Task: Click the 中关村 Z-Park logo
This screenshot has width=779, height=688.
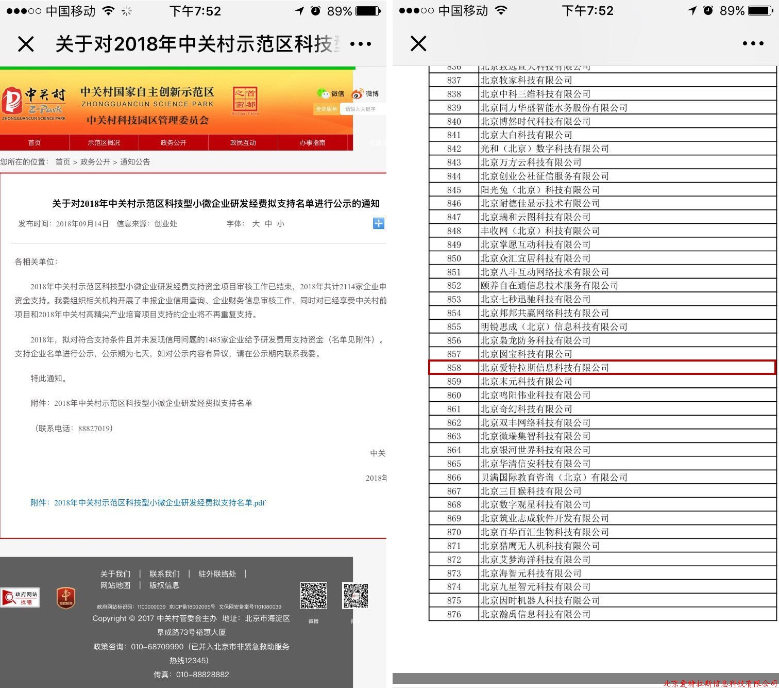Action: pos(34,102)
